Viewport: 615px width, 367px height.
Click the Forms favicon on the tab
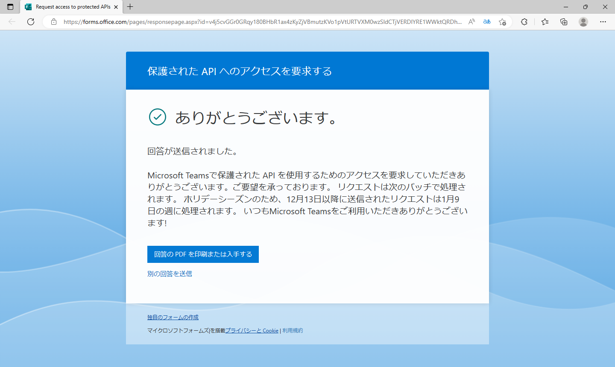point(28,7)
